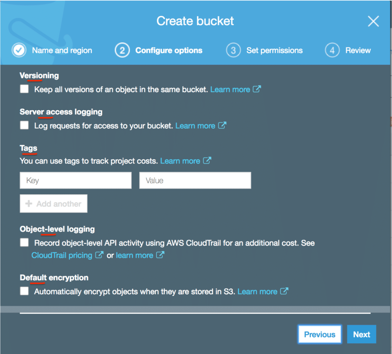The height and width of the screenshot is (354, 392).
Task: Click external link icon next to Tags Learn more
Action: tap(208, 160)
